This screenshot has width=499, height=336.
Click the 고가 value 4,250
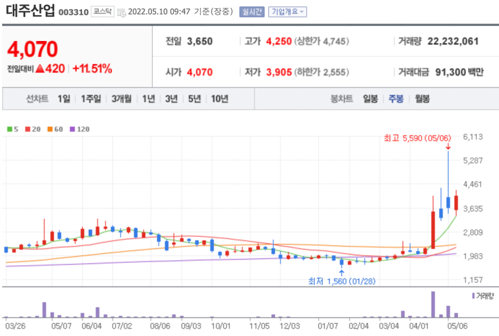pos(279,42)
